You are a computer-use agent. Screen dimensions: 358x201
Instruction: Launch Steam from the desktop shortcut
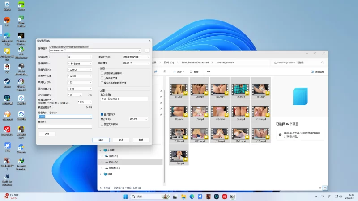[x=7, y=83]
